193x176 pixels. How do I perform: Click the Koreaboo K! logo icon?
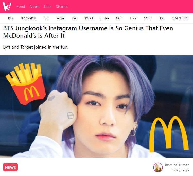pyautogui.click(x=7, y=6)
